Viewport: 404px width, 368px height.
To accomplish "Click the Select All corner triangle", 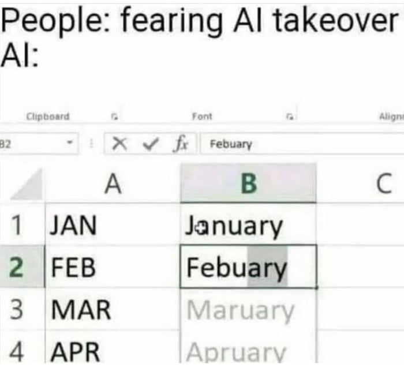I will (x=29, y=186).
